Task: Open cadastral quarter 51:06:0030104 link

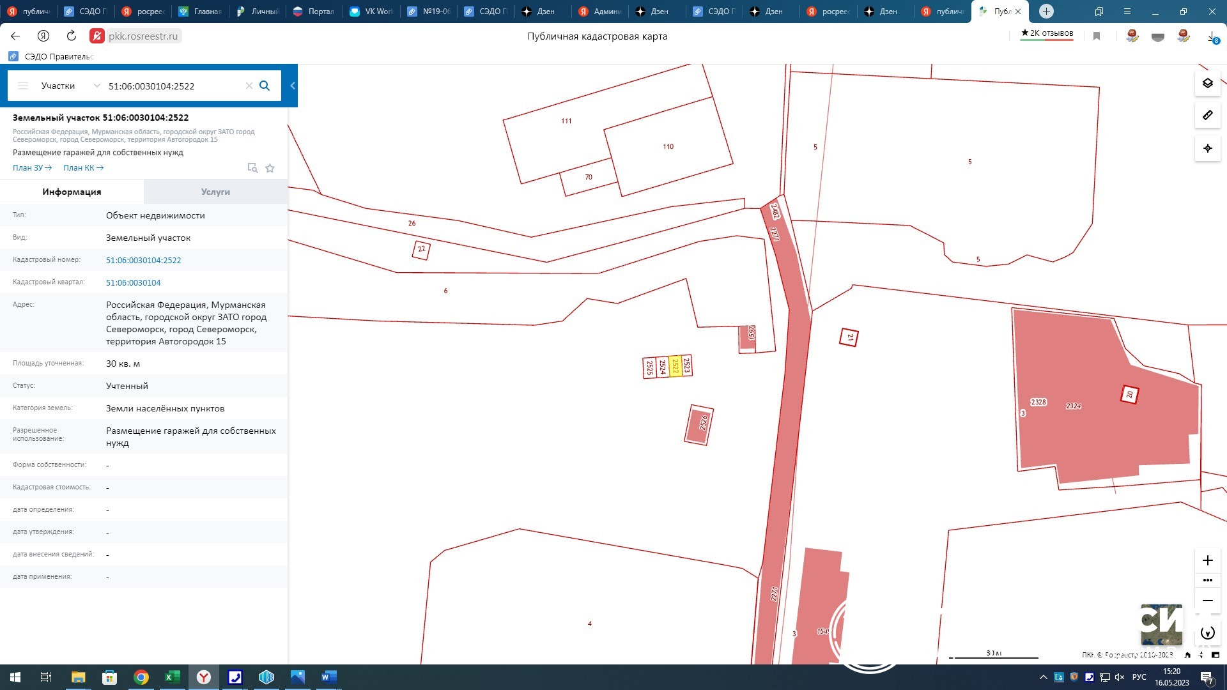Action: (133, 282)
